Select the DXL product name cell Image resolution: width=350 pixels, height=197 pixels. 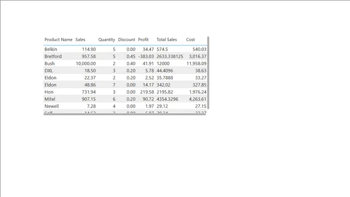49,71
